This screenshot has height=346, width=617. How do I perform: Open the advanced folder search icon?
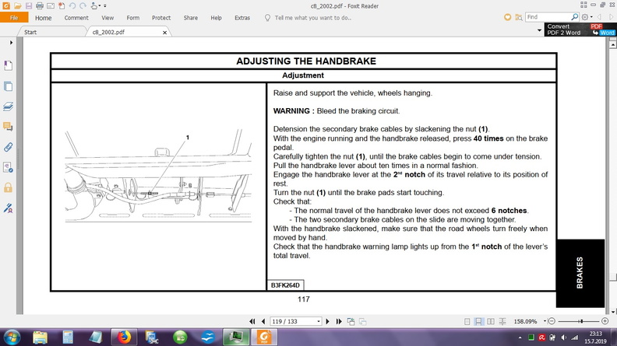pos(519,17)
